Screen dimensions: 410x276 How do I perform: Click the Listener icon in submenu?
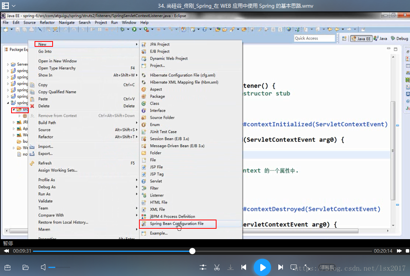(x=144, y=195)
